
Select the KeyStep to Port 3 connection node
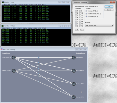(39, 74)
